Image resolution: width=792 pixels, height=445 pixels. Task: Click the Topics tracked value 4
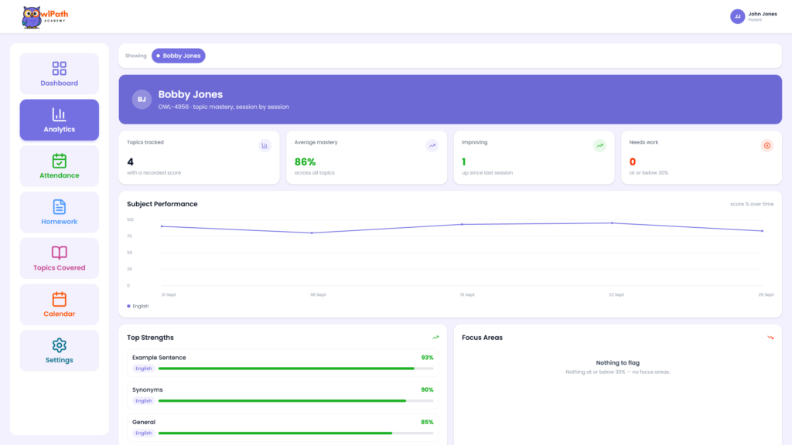130,162
